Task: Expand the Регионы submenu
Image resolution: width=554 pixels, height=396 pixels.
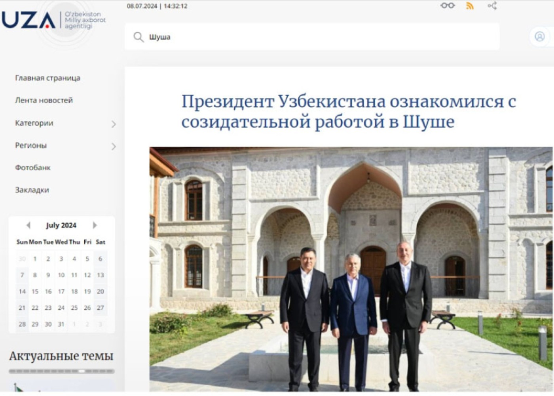Action: click(113, 147)
